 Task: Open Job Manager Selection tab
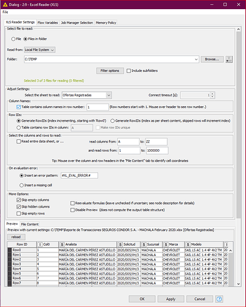point(77,23)
